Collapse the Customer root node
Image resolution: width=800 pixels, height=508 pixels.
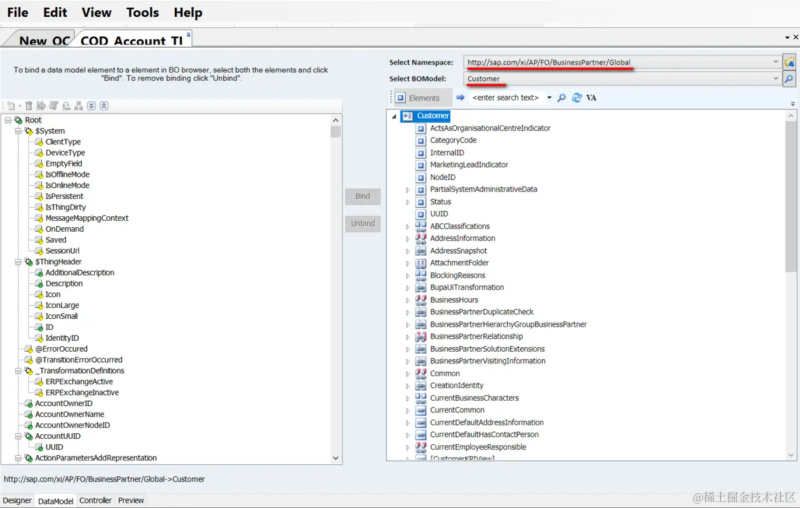pyautogui.click(x=394, y=116)
